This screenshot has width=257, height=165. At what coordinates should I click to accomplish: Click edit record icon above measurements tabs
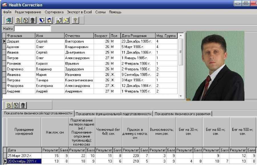point(16,106)
